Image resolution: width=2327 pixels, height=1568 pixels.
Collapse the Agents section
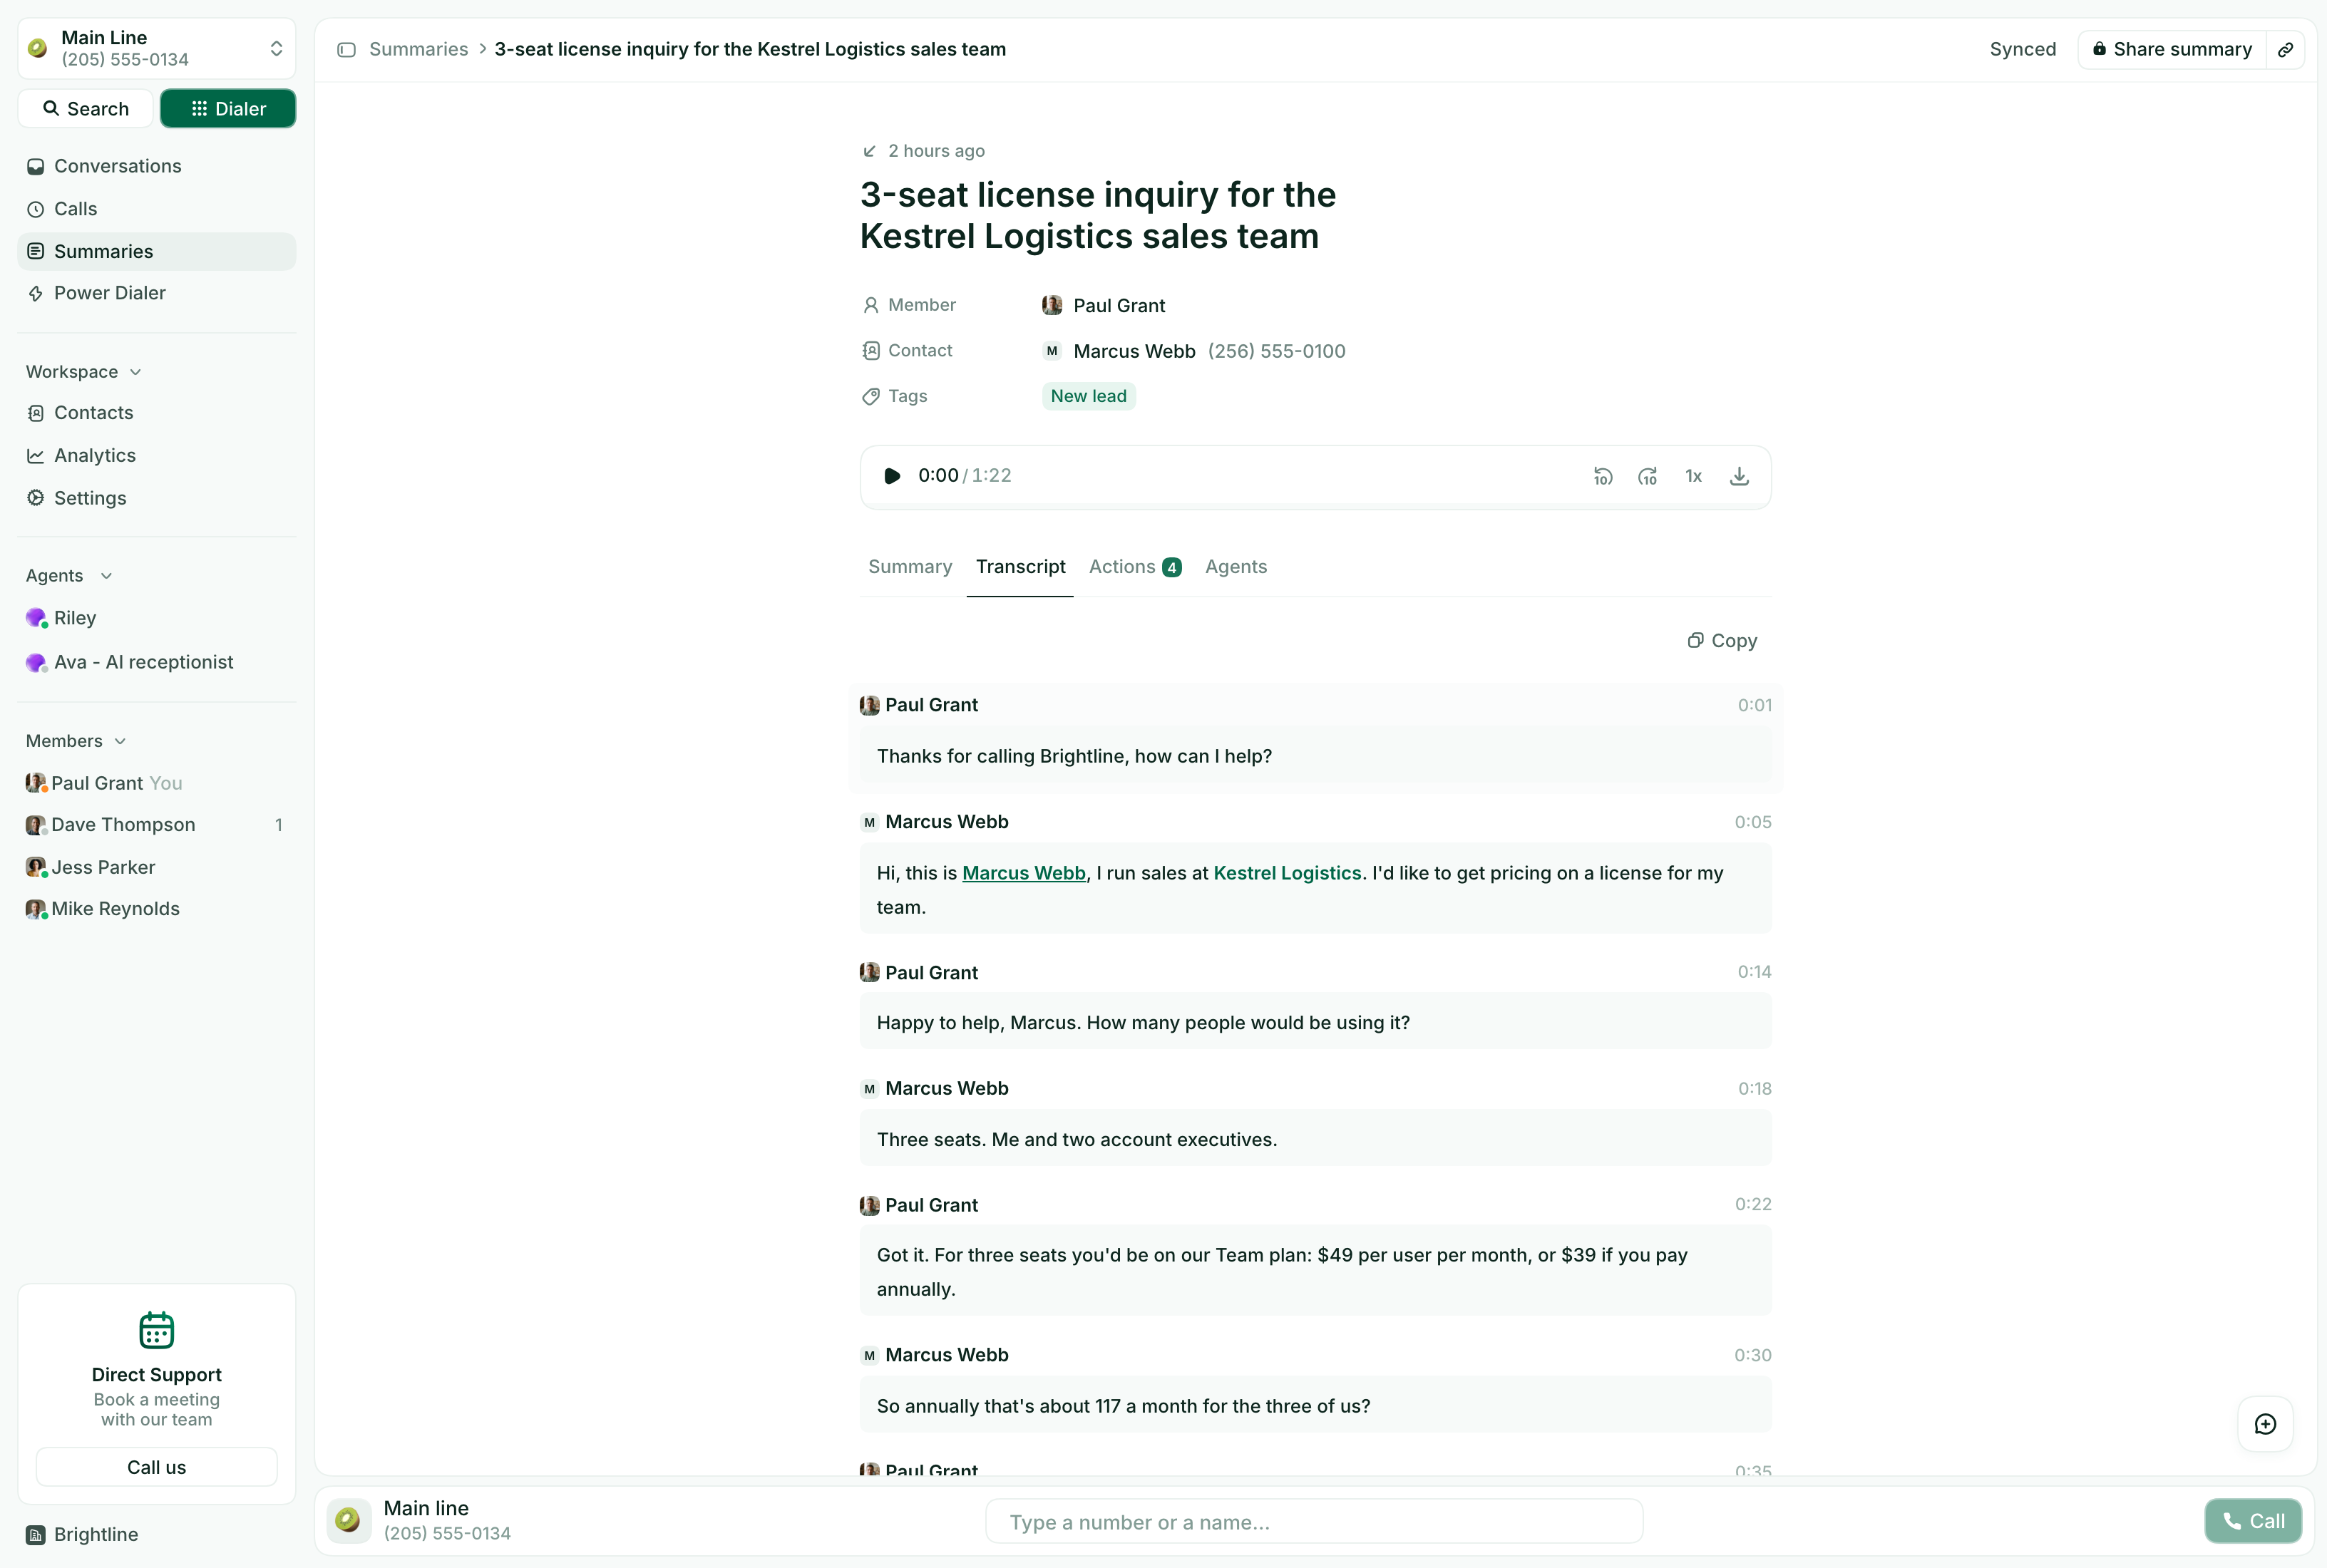(69, 576)
